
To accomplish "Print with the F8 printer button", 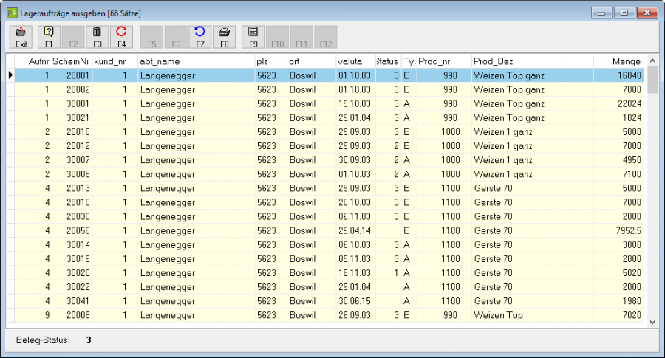I will [x=224, y=37].
